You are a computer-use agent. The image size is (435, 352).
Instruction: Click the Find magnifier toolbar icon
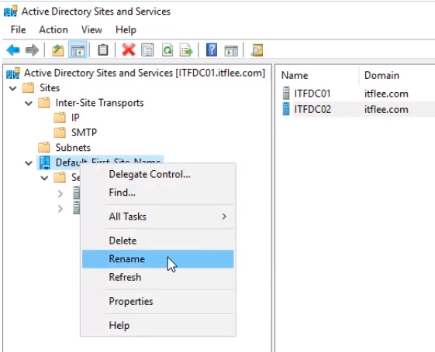(x=257, y=50)
